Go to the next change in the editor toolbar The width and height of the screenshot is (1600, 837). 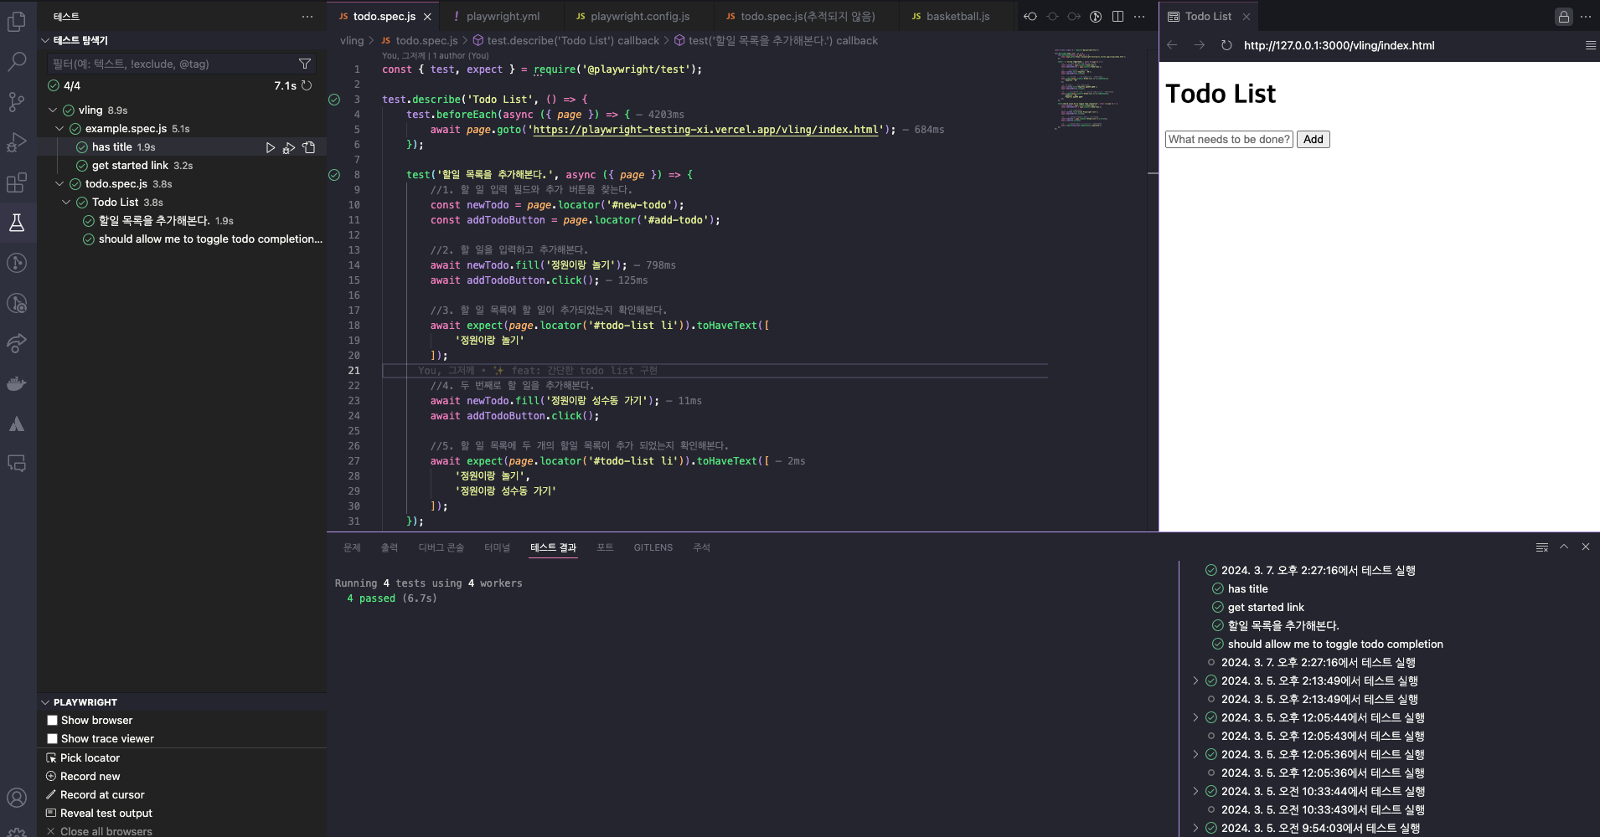pos(1074,17)
